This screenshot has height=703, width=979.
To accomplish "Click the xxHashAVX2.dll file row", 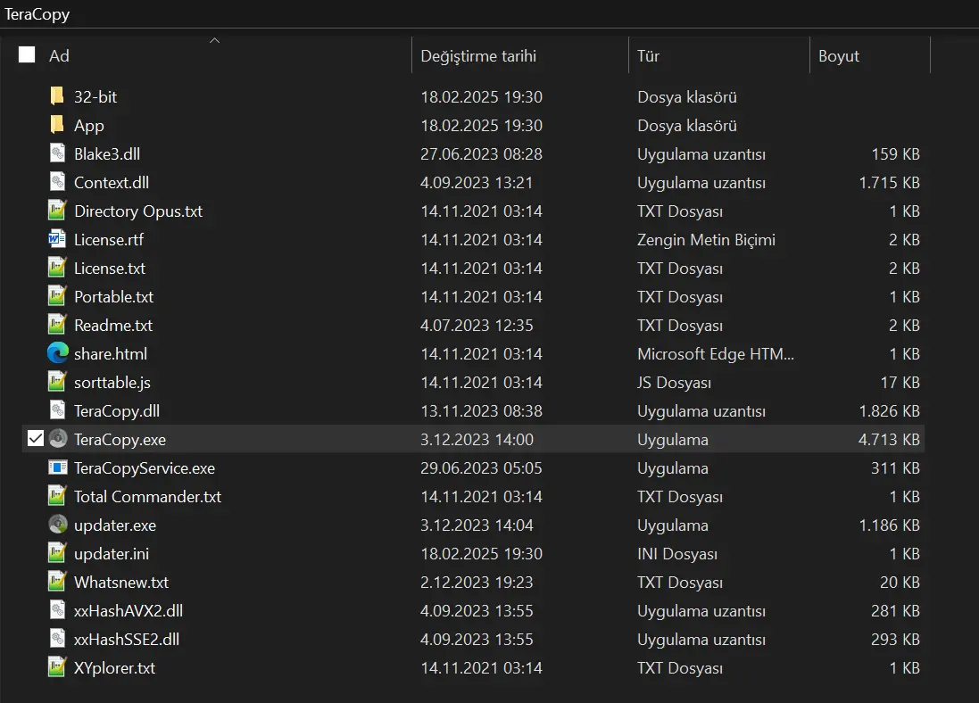I will 473,610.
